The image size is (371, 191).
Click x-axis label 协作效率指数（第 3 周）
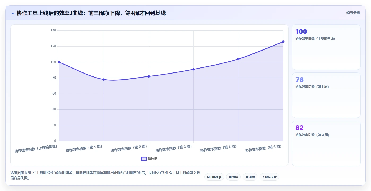click(x=173, y=148)
